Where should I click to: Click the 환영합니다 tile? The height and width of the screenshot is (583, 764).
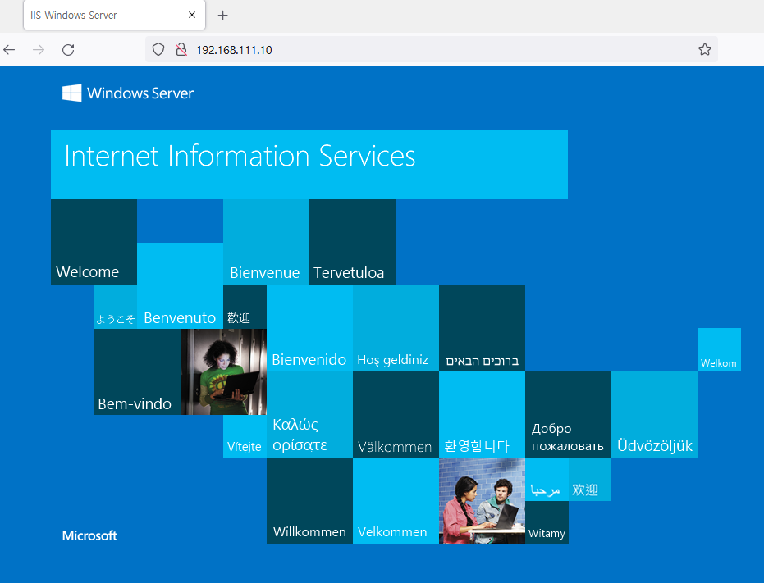tap(482, 414)
